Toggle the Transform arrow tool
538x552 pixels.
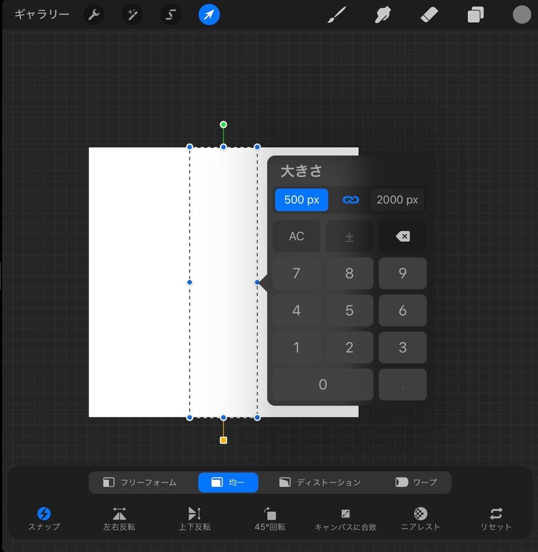pos(209,15)
